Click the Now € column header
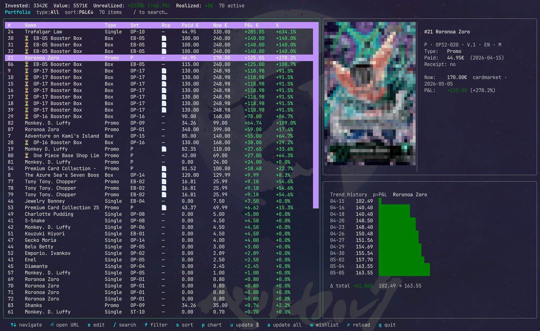Viewport: 540px width, 331px height. pyautogui.click(x=220, y=25)
